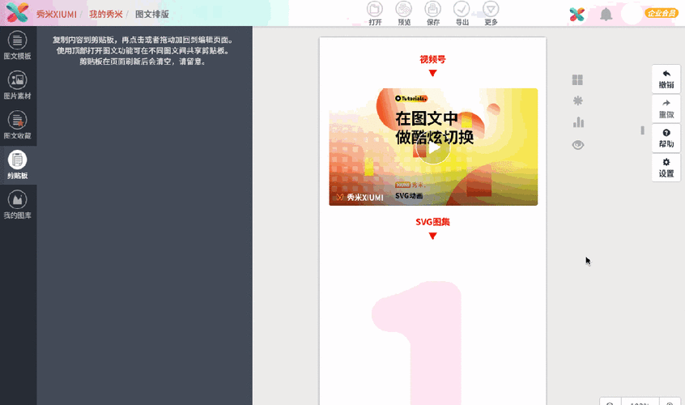This screenshot has width=685, height=405.
Task: Open the 帮助 help button
Action: (666, 138)
